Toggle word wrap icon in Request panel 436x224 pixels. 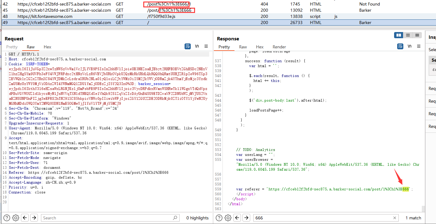187,46
